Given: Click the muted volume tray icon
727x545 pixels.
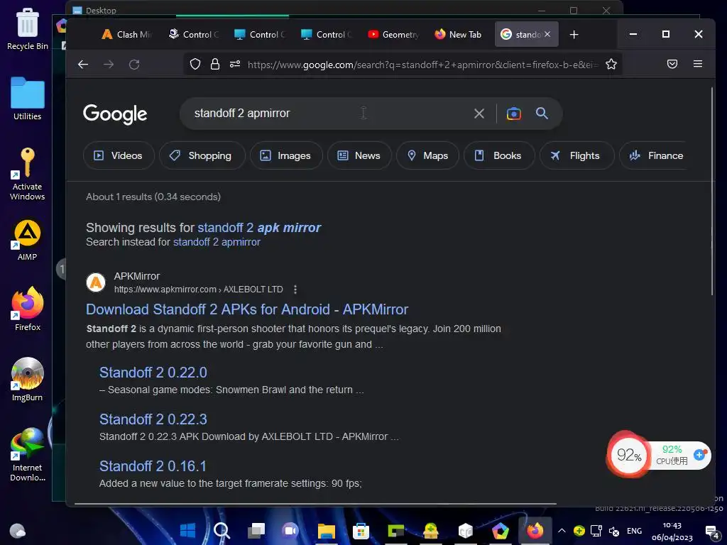Looking at the screenshot, I should (614, 531).
